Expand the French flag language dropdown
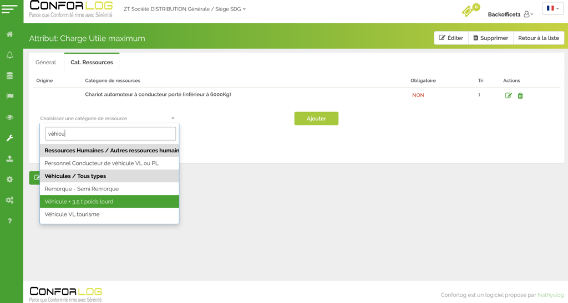This screenshot has height=303, width=568. point(552,8)
